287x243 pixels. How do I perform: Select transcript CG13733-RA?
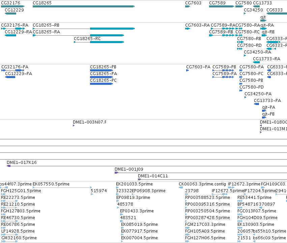tap(256, 62)
